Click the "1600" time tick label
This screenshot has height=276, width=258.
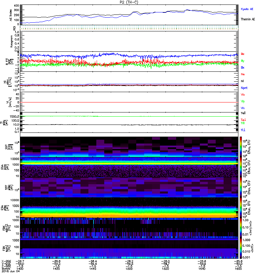click(x=238, y=269)
